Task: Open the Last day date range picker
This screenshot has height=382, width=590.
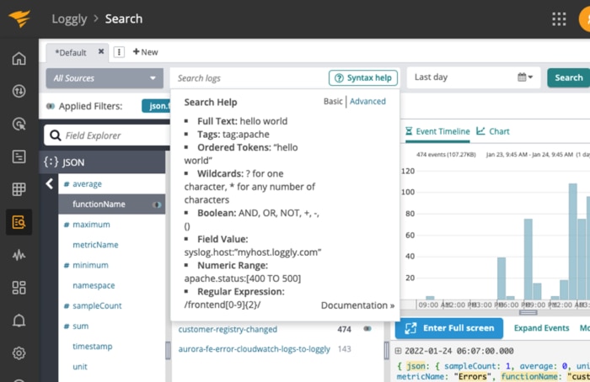Action: coord(473,77)
